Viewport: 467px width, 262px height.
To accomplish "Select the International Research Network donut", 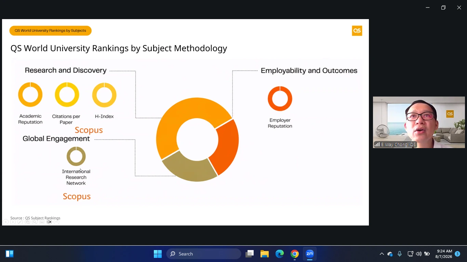I will tap(76, 156).
